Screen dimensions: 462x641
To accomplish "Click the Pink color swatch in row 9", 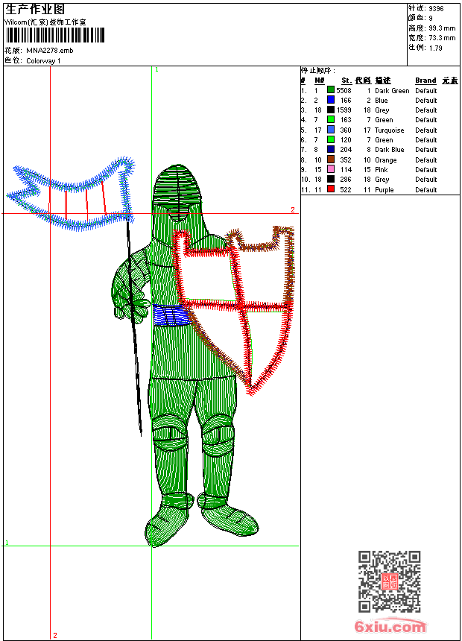I will pos(331,169).
